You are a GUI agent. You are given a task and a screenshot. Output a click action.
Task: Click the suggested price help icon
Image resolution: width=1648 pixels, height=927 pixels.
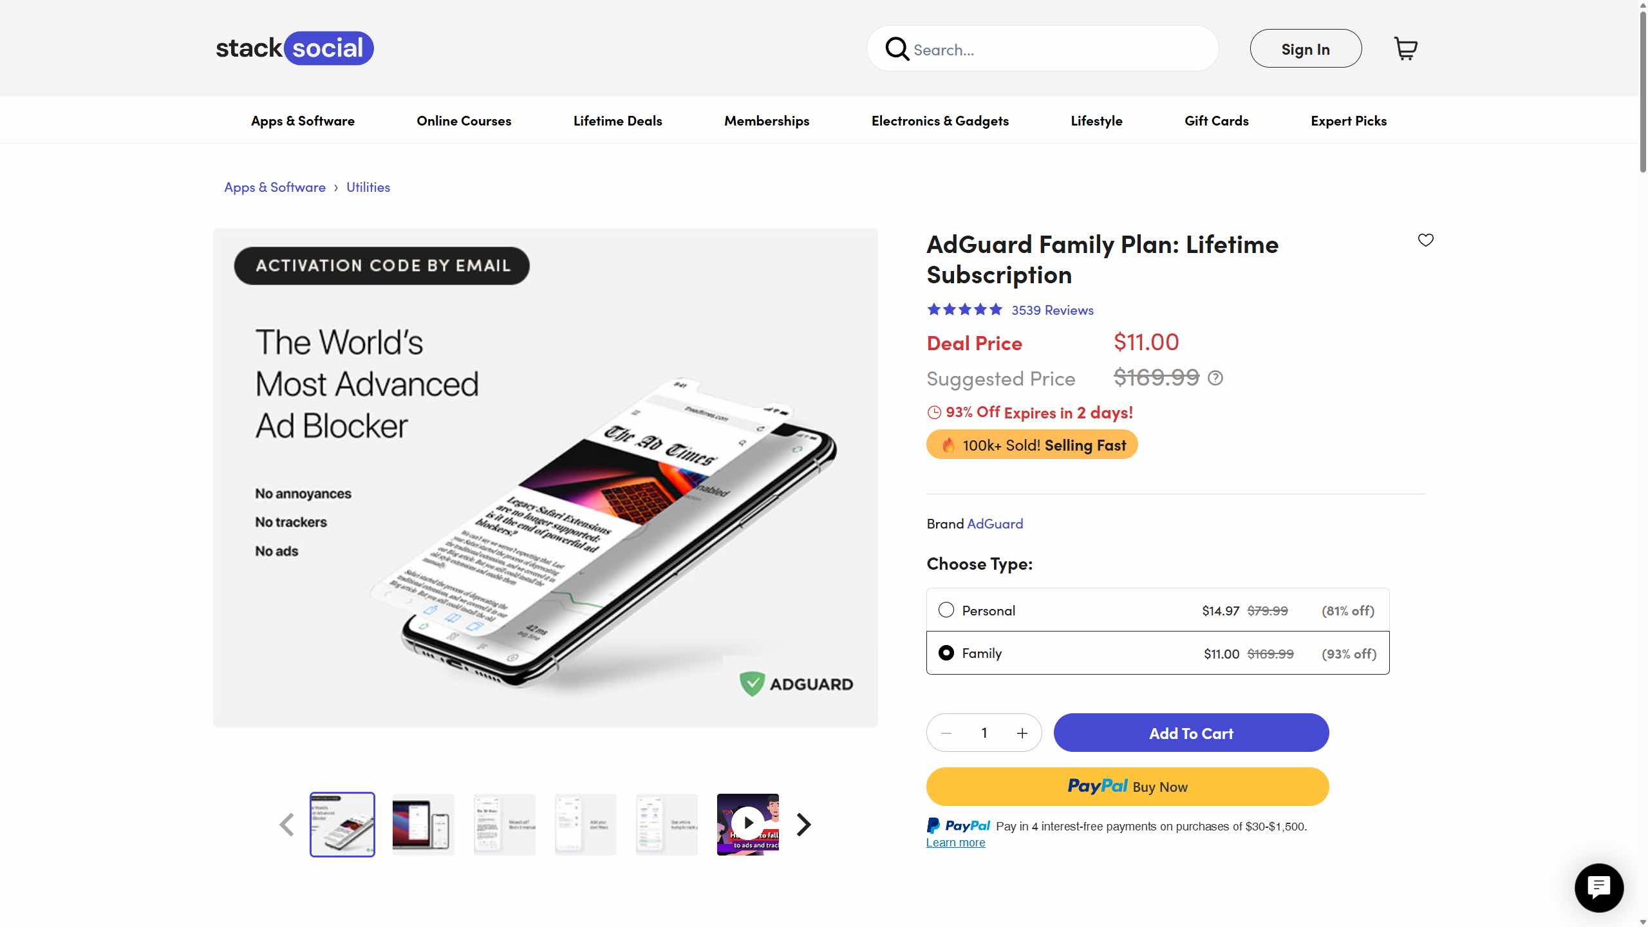(1215, 378)
